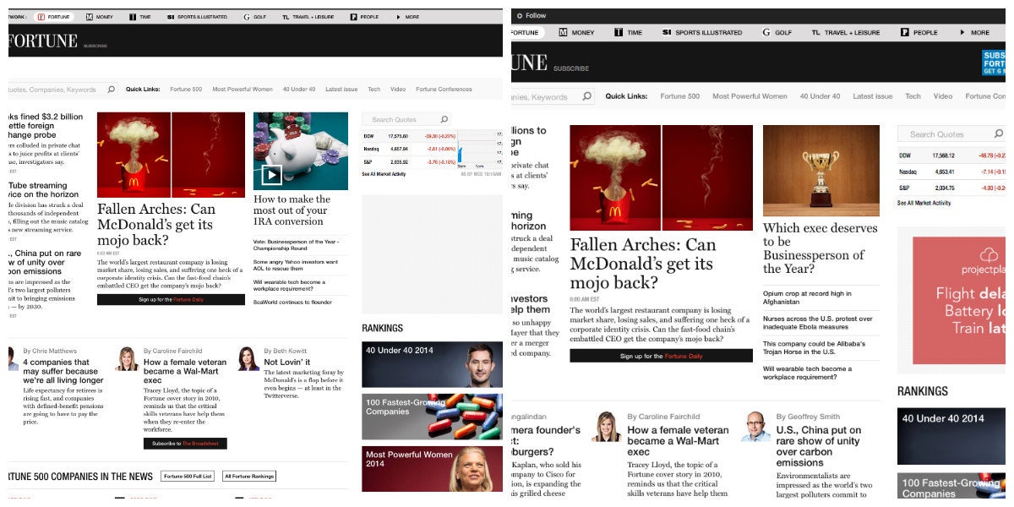Click the magnifier in right screenshot's Search Quotes

(999, 134)
